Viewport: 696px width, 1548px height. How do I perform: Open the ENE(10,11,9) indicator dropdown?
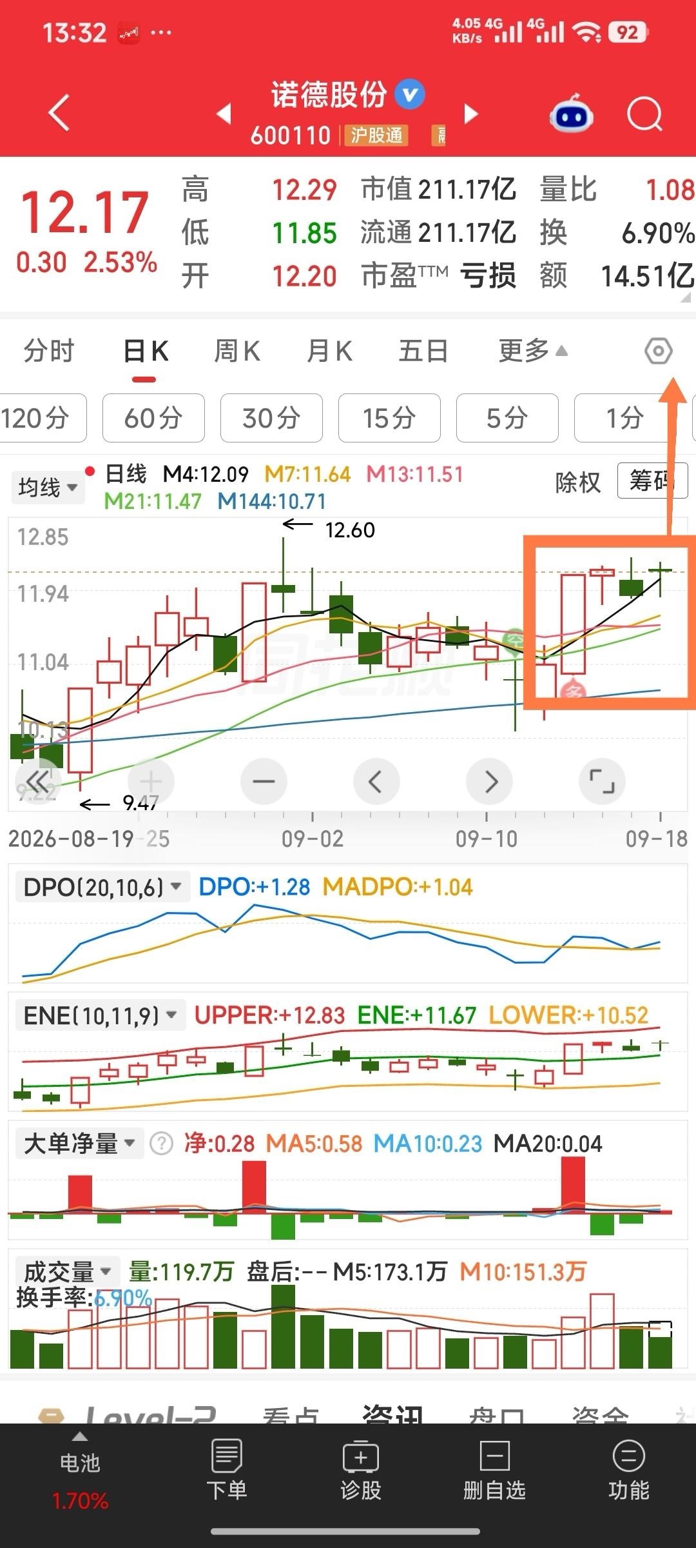point(100,1015)
